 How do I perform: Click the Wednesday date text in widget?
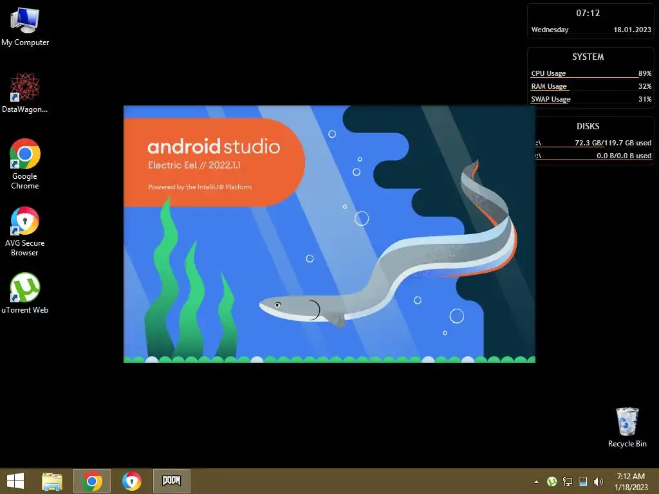pyautogui.click(x=550, y=30)
